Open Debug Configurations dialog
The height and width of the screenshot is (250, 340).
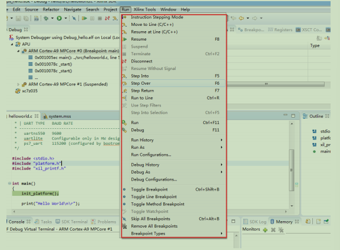pos(173,179)
